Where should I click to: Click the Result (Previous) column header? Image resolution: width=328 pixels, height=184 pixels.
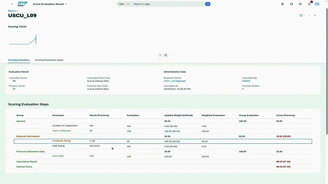coord(99,115)
